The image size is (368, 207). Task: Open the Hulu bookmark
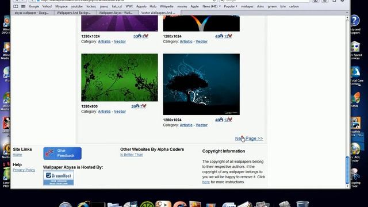coord(153,6)
